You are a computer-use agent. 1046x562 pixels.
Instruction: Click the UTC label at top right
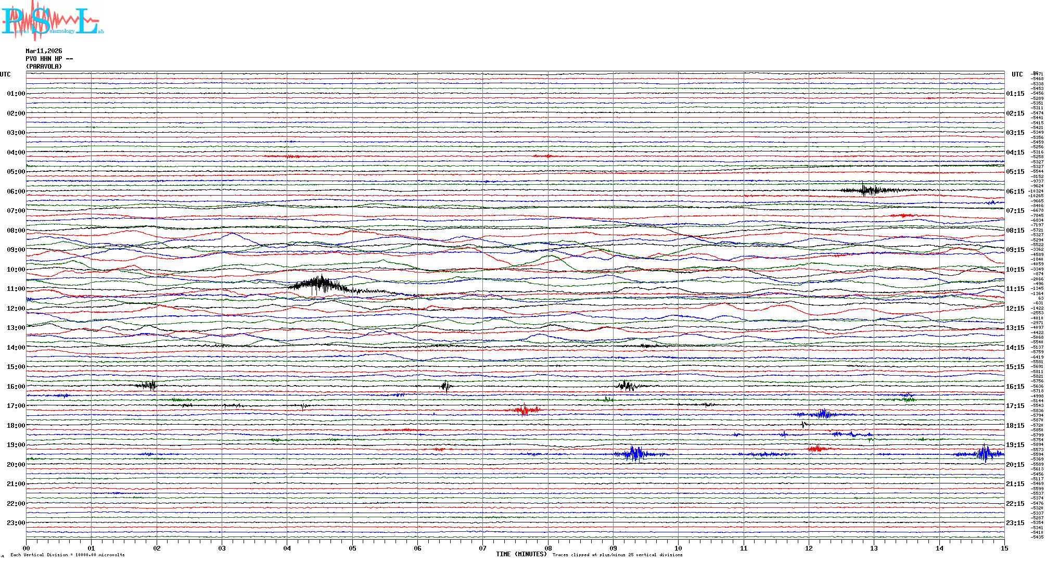pos(1017,74)
